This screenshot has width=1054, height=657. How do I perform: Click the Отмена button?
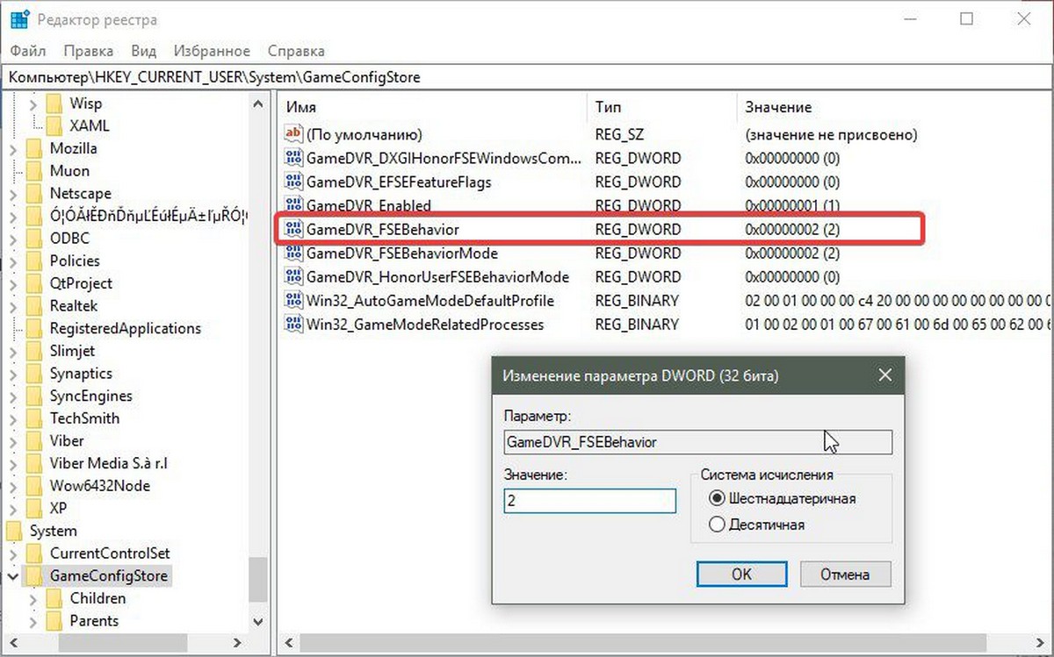845,575
